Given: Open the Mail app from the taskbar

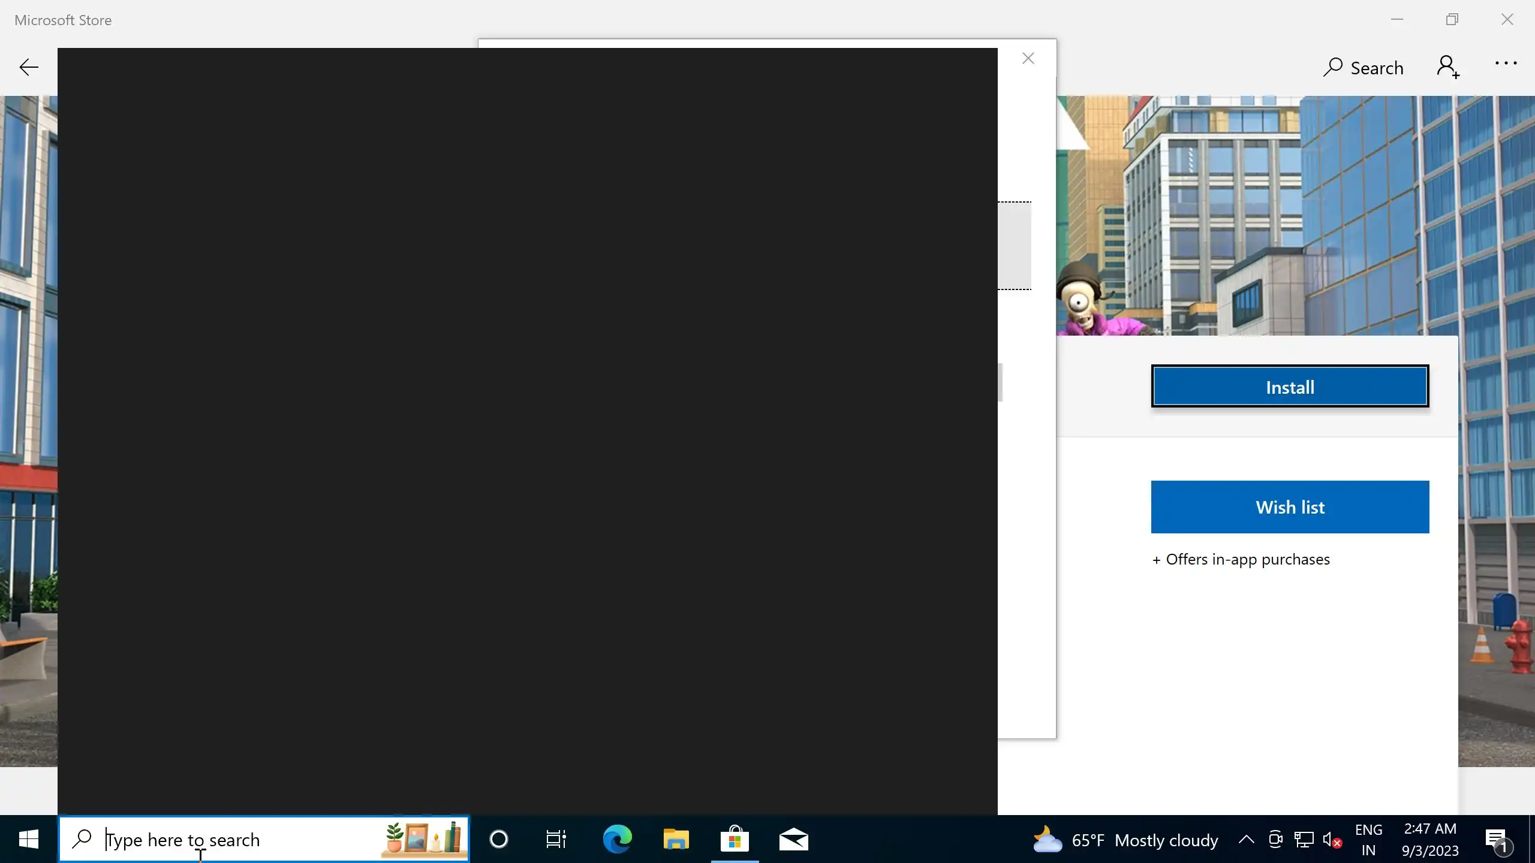Looking at the screenshot, I should pyautogui.click(x=793, y=839).
